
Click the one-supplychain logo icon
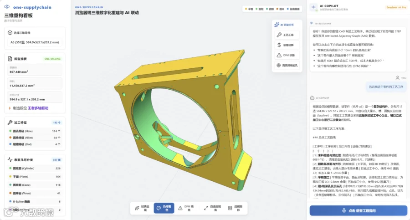[7, 7]
